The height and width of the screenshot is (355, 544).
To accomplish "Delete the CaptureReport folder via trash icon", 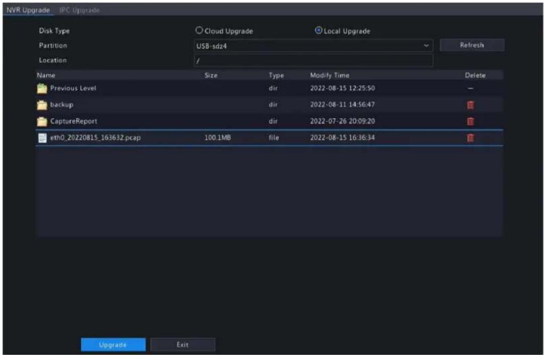I will coord(471,121).
